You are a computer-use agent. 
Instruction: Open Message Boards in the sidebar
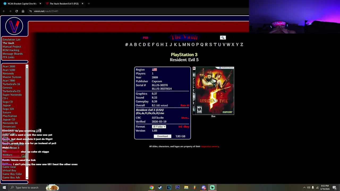[x=12, y=54]
